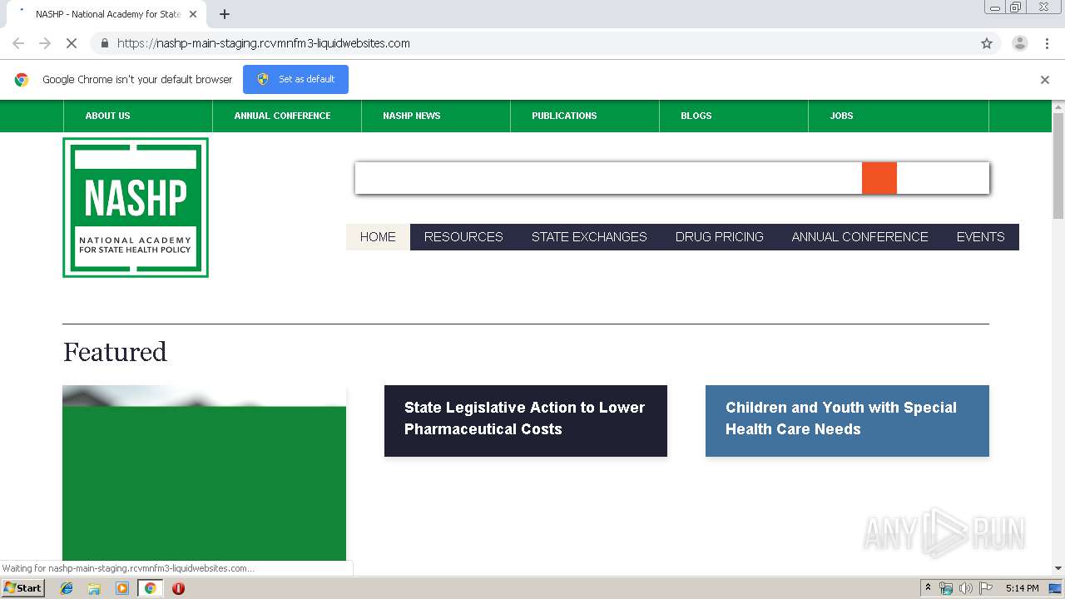
Task: Open the About Us menu
Action: click(107, 116)
